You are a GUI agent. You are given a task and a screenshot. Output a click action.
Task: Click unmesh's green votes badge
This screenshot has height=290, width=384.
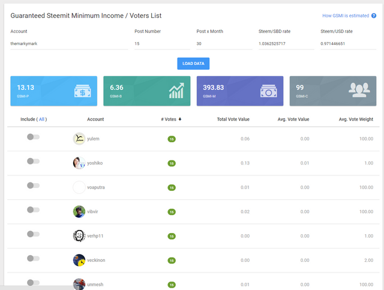(172, 285)
